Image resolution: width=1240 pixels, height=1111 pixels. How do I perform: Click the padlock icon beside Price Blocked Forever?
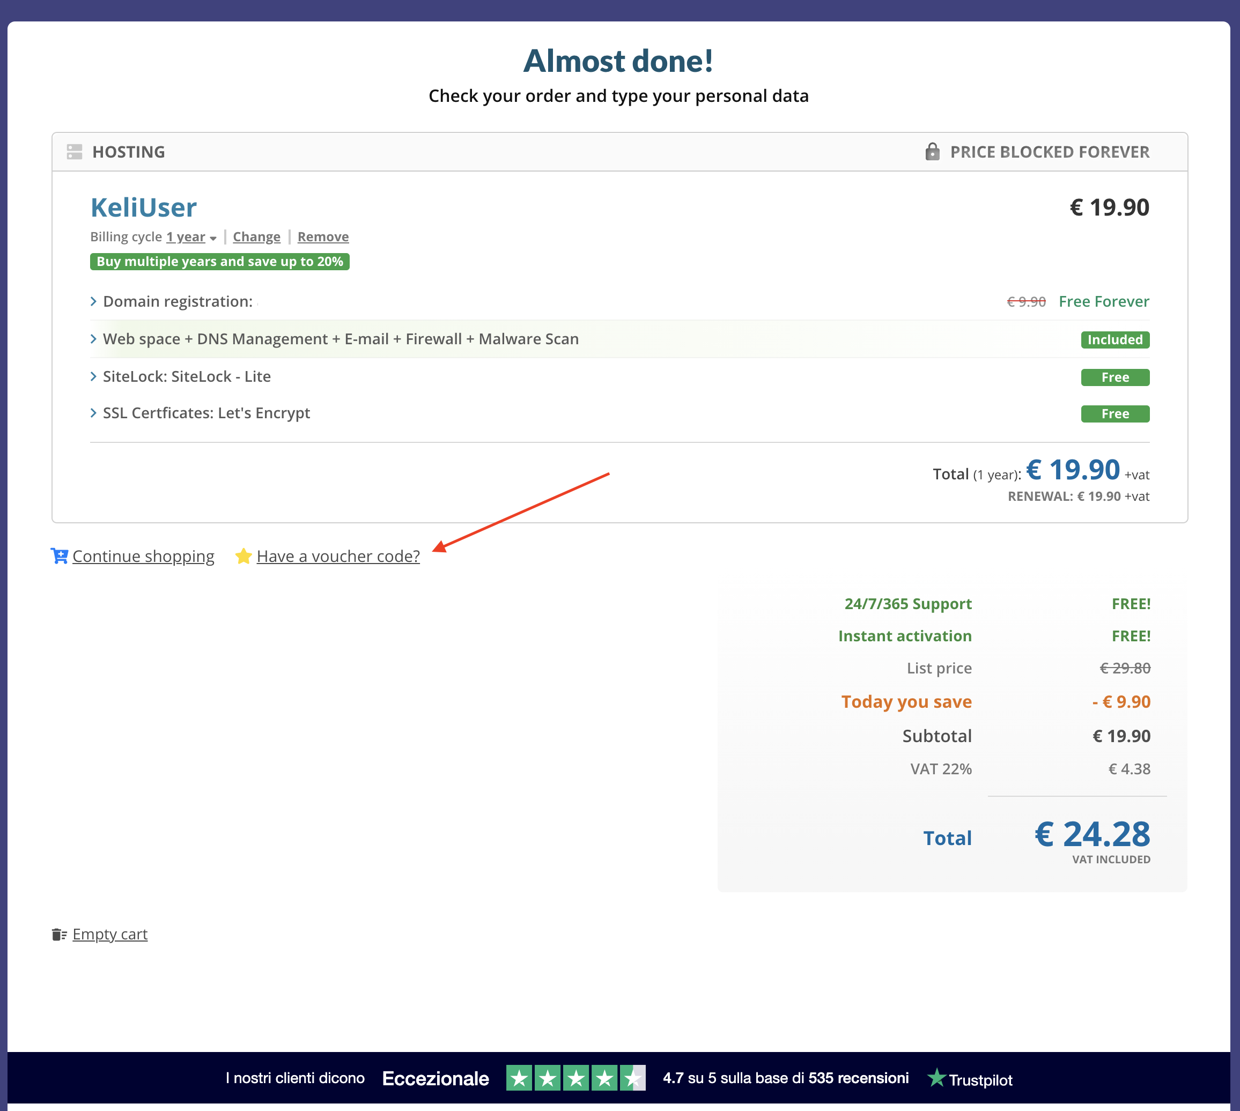click(932, 151)
